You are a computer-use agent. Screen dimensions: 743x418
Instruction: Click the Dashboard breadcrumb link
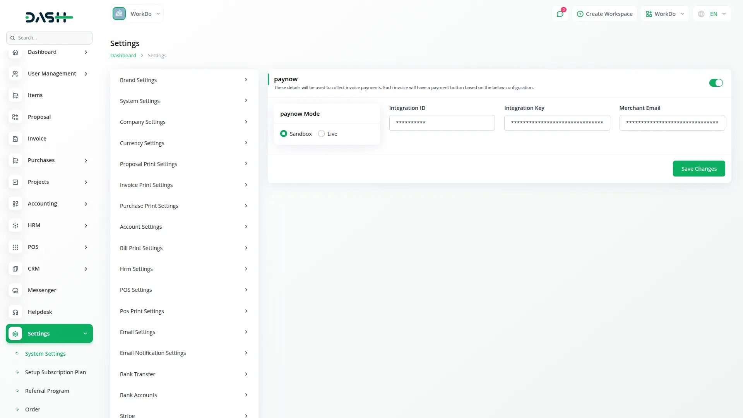click(123, 55)
